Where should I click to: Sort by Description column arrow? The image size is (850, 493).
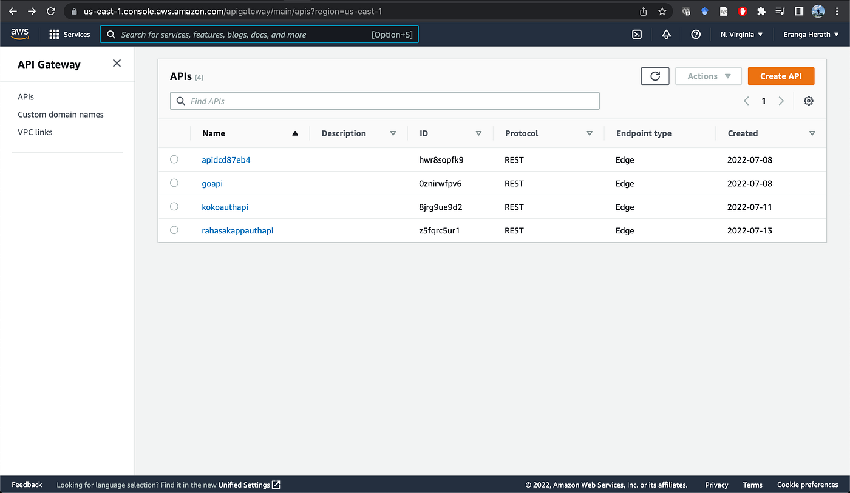click(x=393, y=133)
